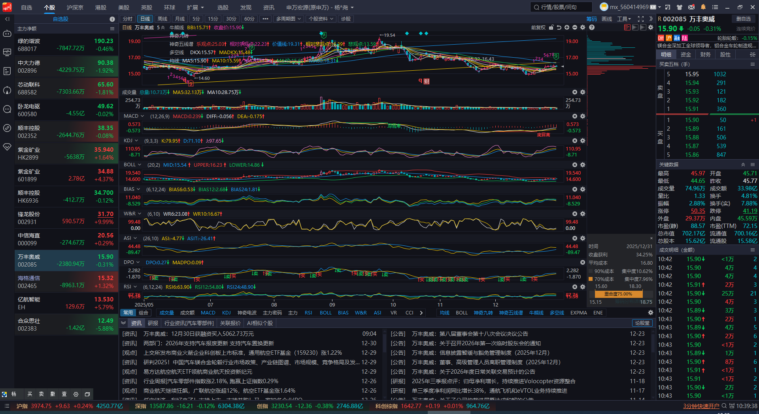Open the skin theme shirt icon

coord(679,7)
